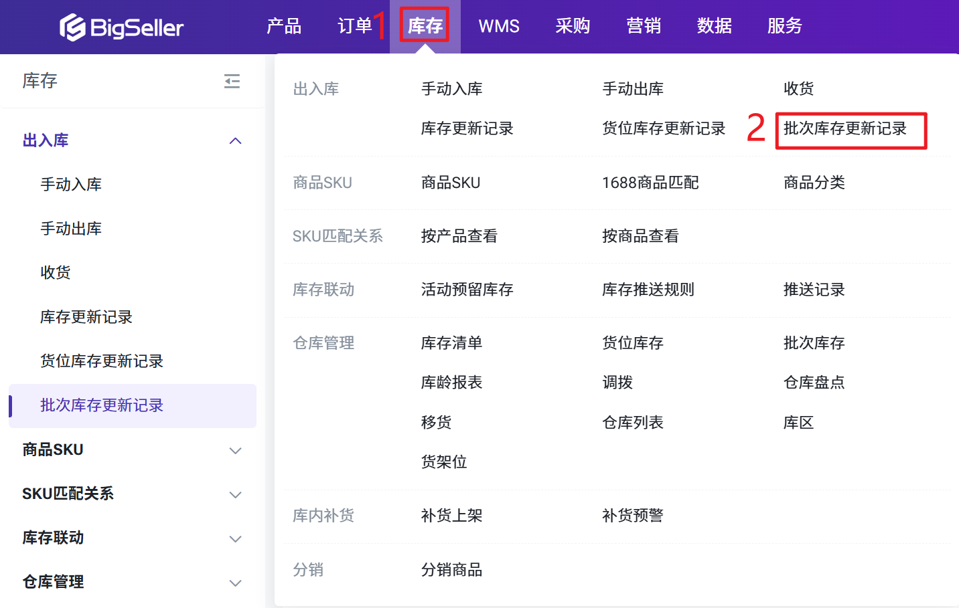This screenshot has height=608, width=959.
Task: Open the 营销 top navigation menu
Action: coord(643,26)
